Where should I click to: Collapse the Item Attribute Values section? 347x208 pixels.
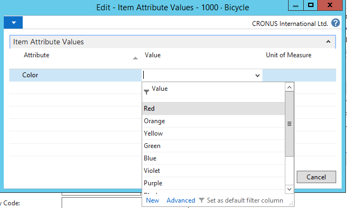(328, 42)
